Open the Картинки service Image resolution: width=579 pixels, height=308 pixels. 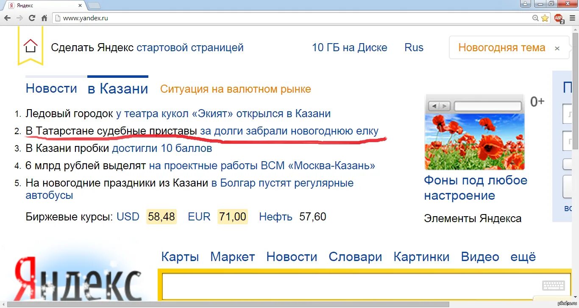[x=421, y=257]
